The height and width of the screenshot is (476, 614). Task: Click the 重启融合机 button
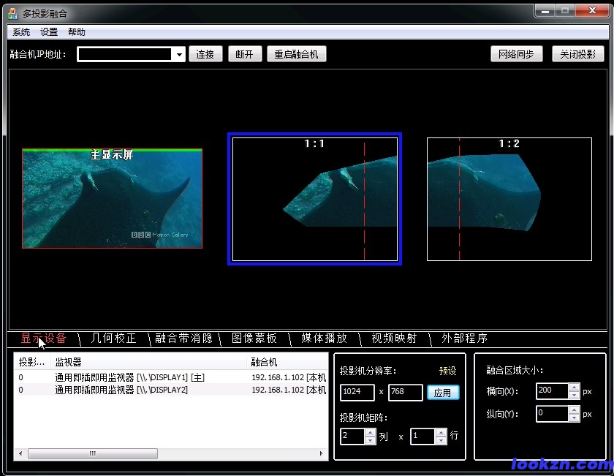[296, 54]
